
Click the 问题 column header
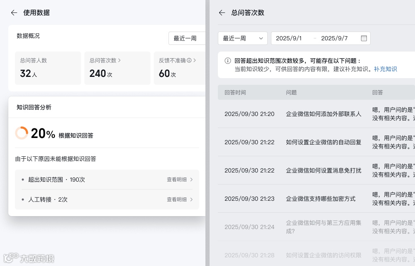(291, 92)
